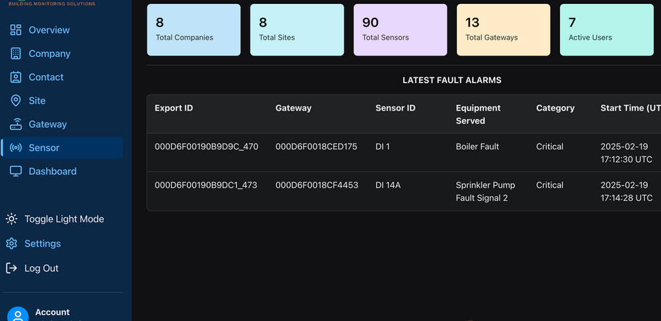Toggle Light Mode label
The width and height of the screenshot is (661, 321).
pos(64,219)
